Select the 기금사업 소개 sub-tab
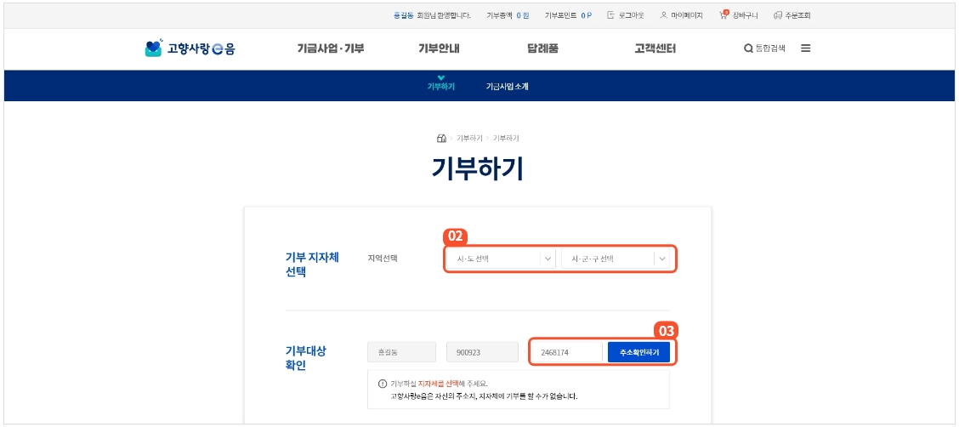The image size is (959, 427). coord(507,86)
